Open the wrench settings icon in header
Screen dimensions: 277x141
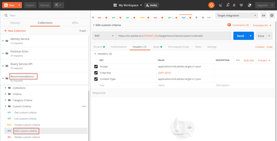tap(228, 5)
